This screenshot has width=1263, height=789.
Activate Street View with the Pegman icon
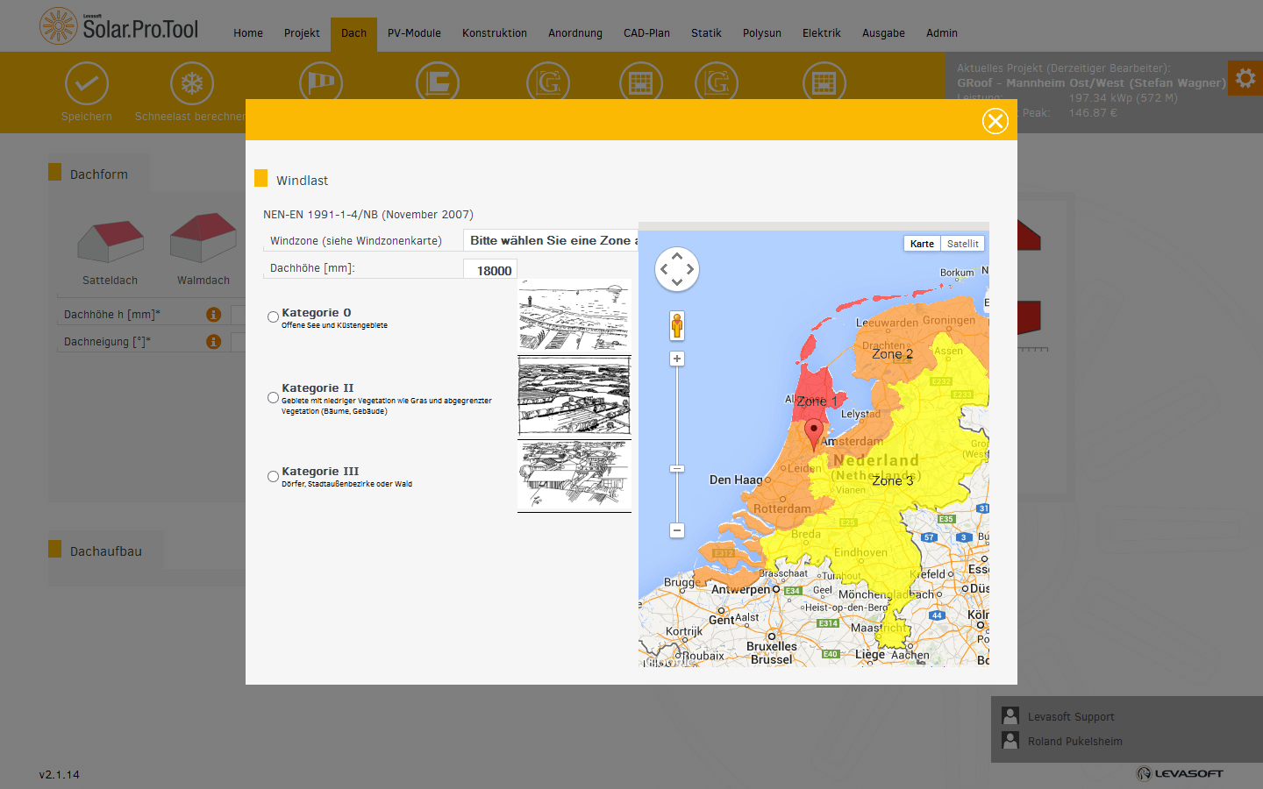tap(676, 324)
